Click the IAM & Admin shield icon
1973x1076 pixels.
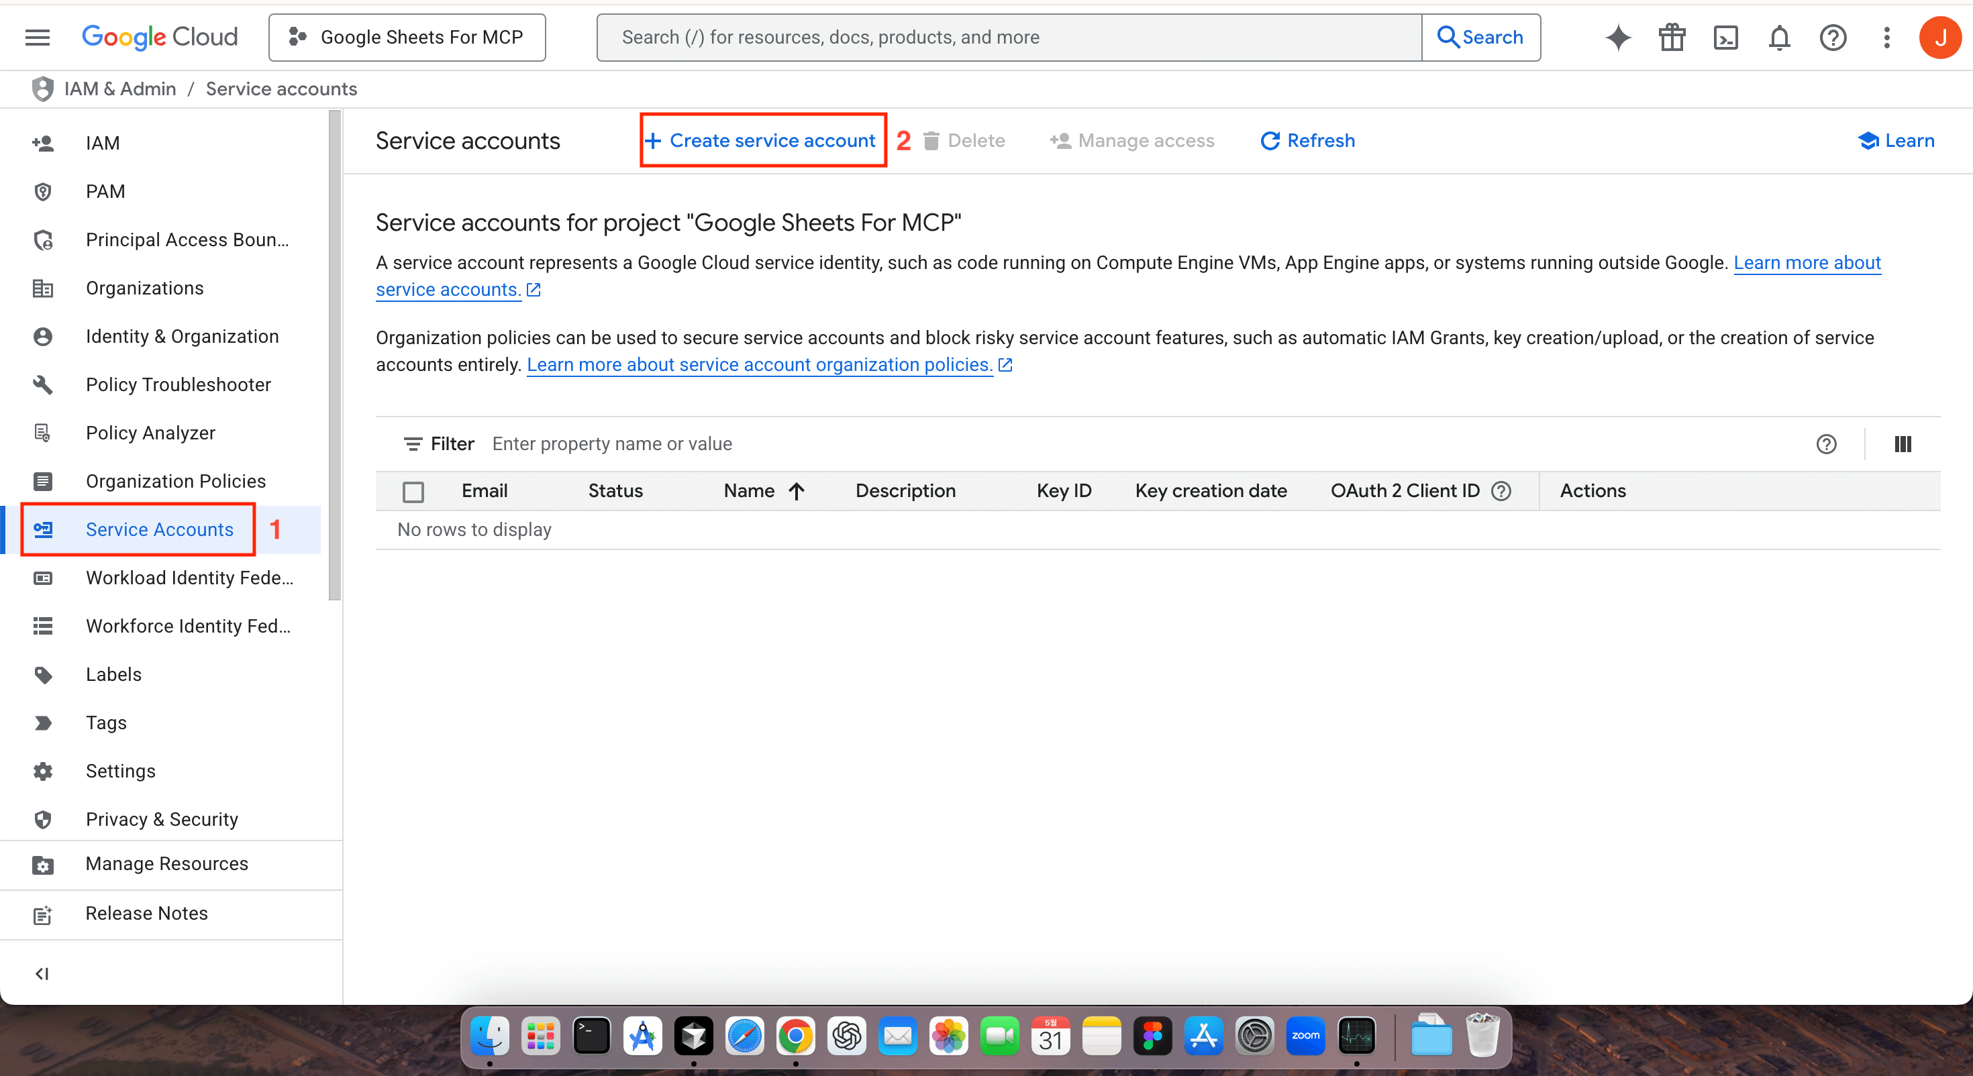click(43, 89)
